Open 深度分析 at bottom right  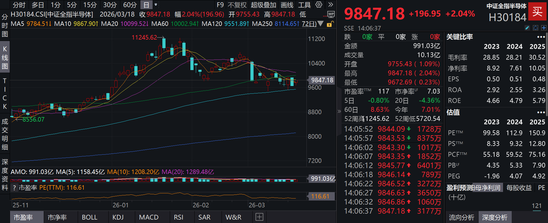point(495,218)
